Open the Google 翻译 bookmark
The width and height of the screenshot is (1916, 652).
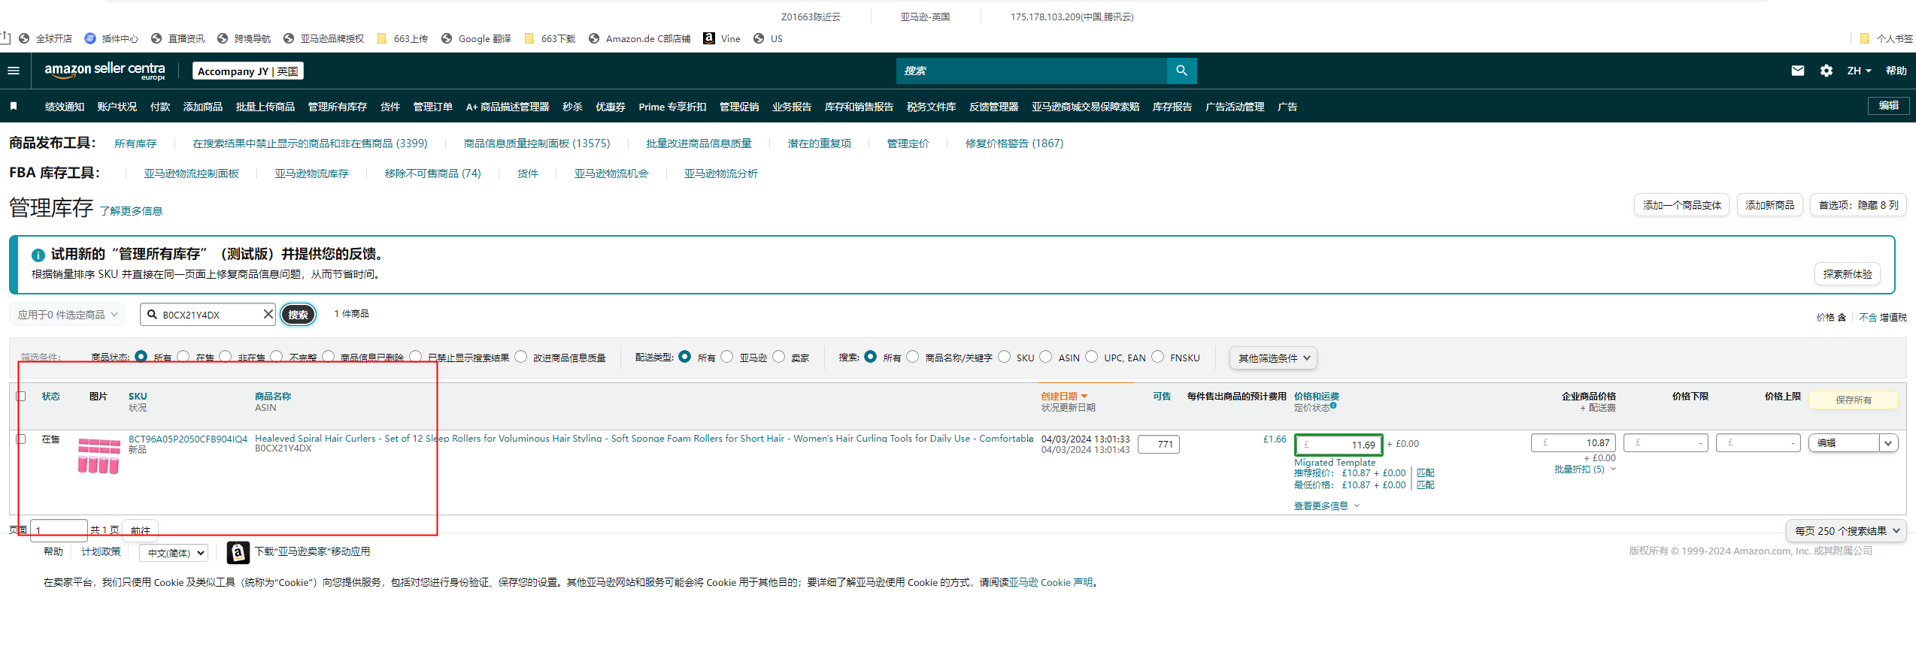476,38
